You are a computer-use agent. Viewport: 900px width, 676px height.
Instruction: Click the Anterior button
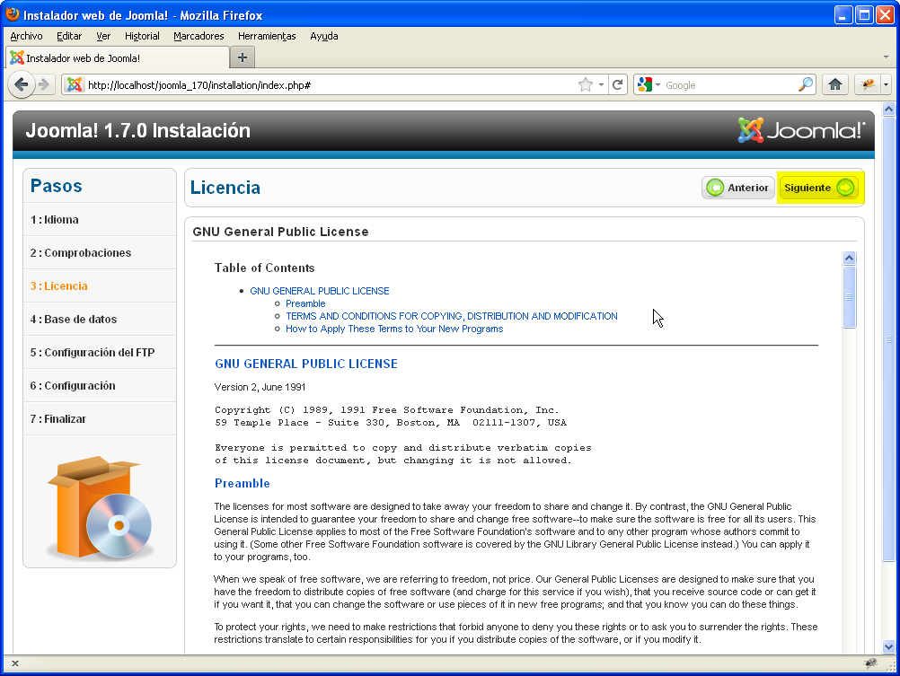(x=738, y=188)
